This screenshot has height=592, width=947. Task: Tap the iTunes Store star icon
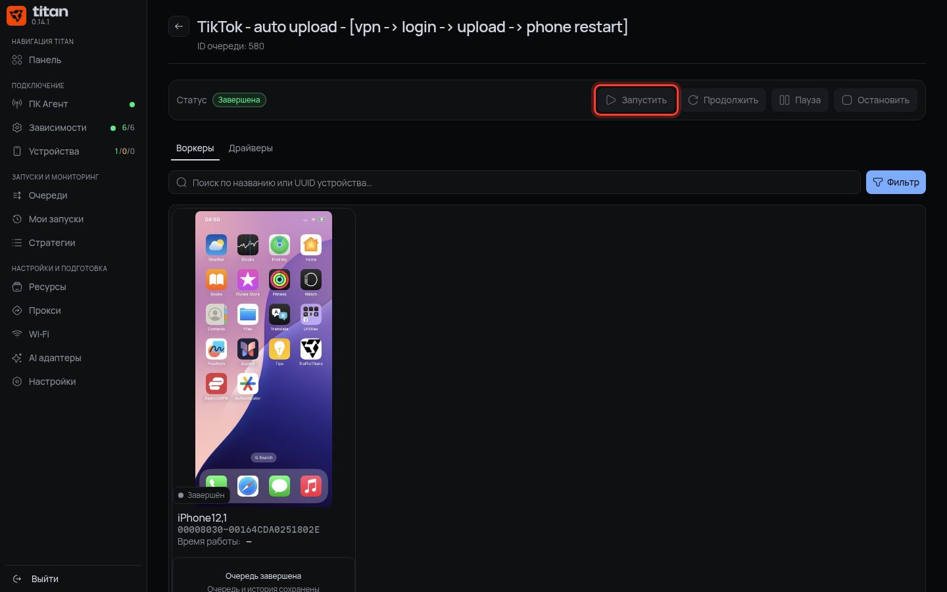click(x=248, y=280)
